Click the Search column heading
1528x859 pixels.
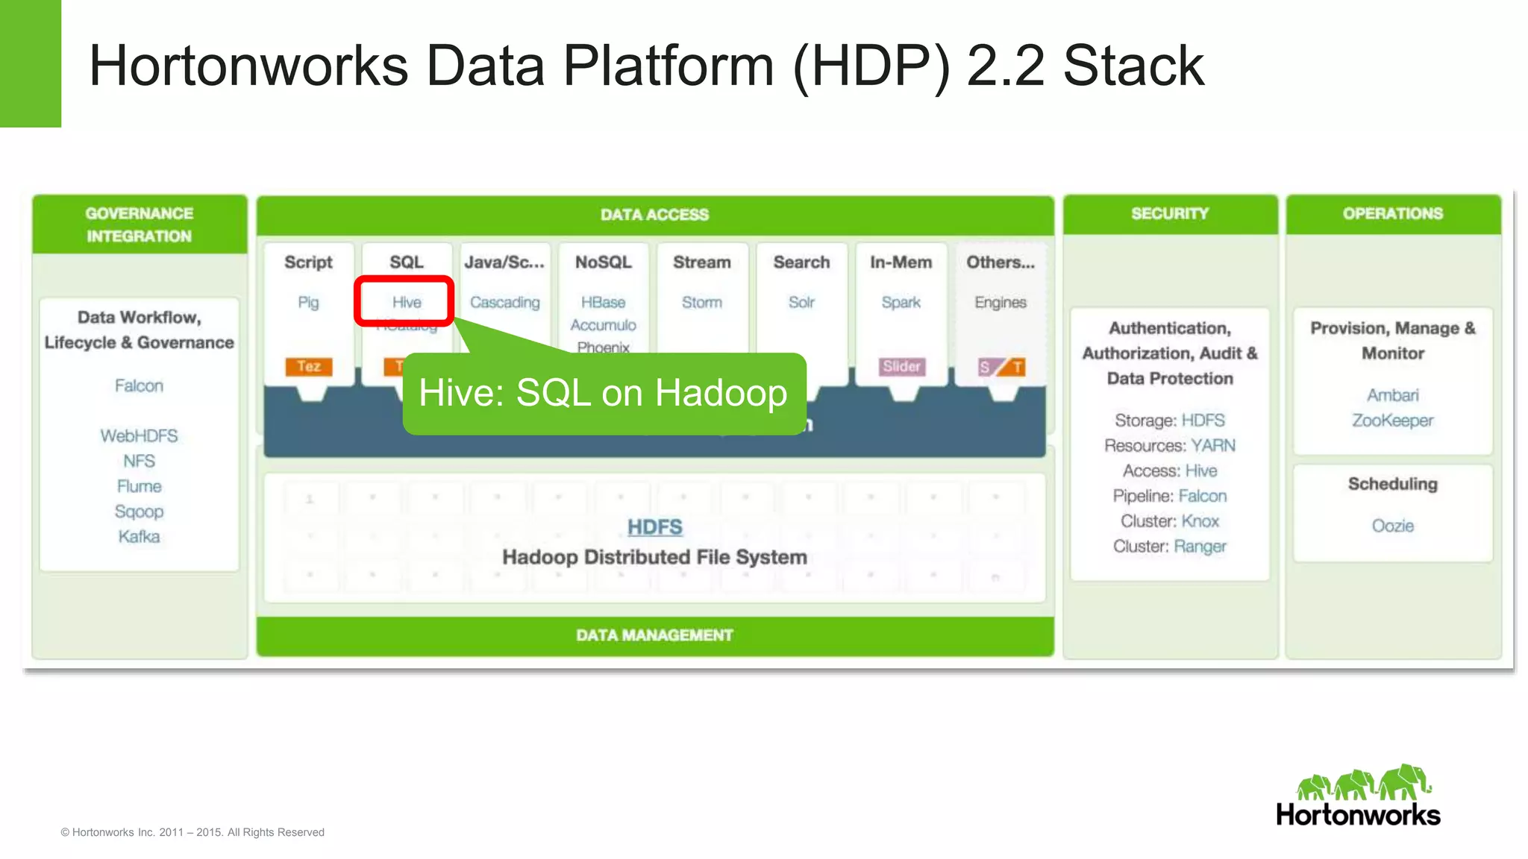pyautogui.click(x=801, y=262)
